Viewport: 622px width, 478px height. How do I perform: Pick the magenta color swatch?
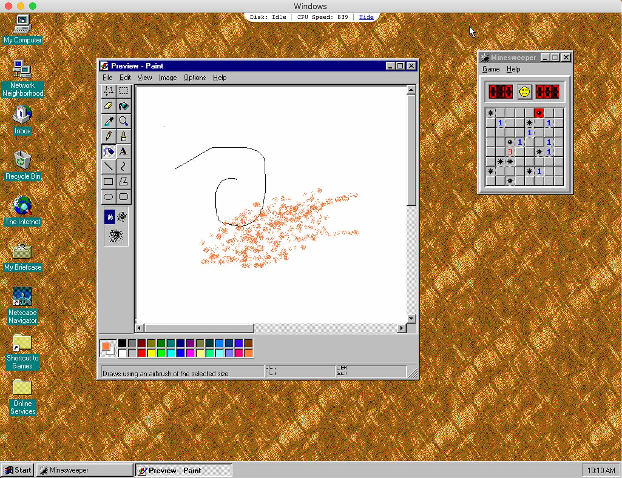(190, 353)
